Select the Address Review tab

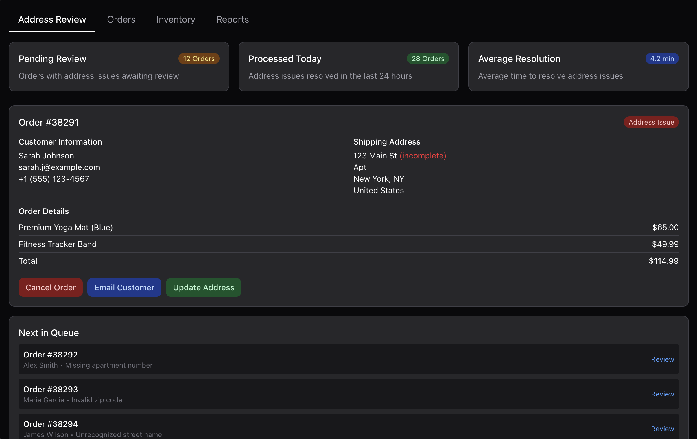(x=52, y=19)
